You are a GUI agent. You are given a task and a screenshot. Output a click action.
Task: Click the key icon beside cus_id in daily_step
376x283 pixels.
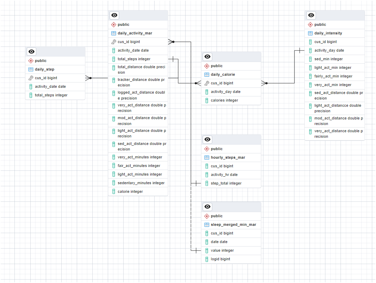(30, 78)
